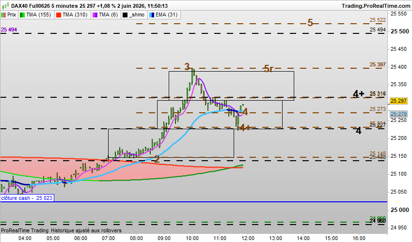Viewport: 412px width, 242px height.
Task: Click the brown wave label 2
Action: click(157, 159)
